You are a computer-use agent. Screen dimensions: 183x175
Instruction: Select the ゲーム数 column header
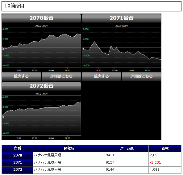[x=127, y=148]
